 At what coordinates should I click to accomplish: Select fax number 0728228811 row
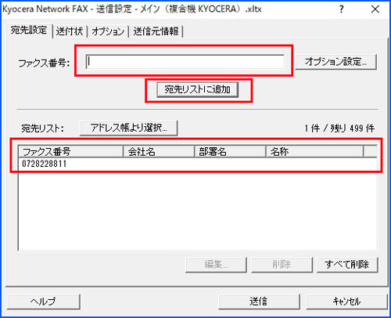tap(198, 164)
